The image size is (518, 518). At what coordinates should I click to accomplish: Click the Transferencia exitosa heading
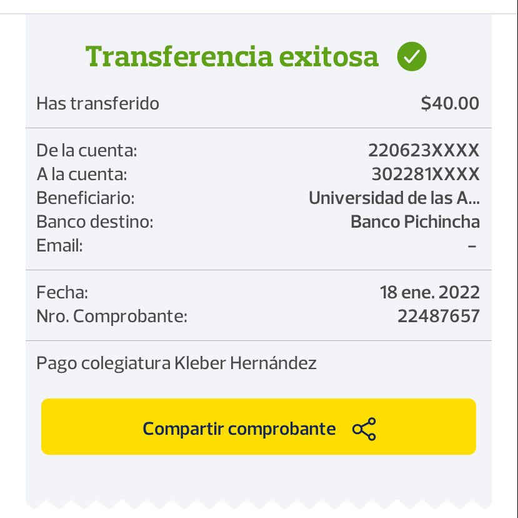232,56
